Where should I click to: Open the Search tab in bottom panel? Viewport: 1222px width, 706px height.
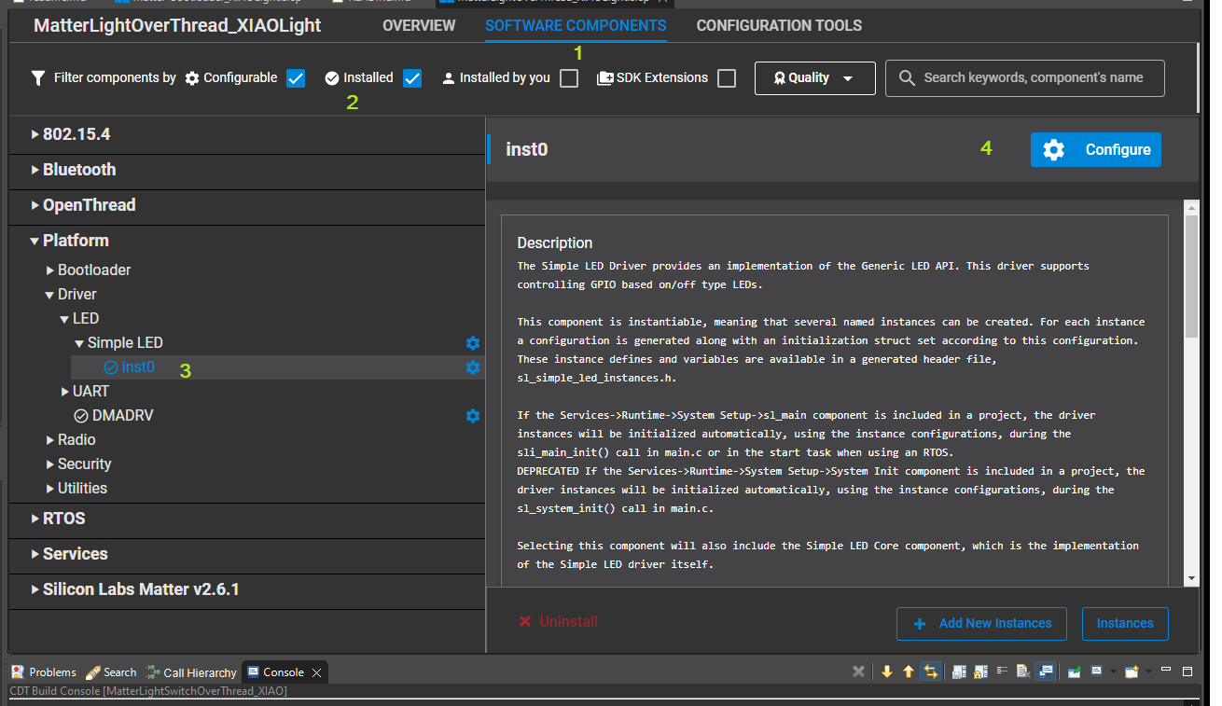point(111,672)
